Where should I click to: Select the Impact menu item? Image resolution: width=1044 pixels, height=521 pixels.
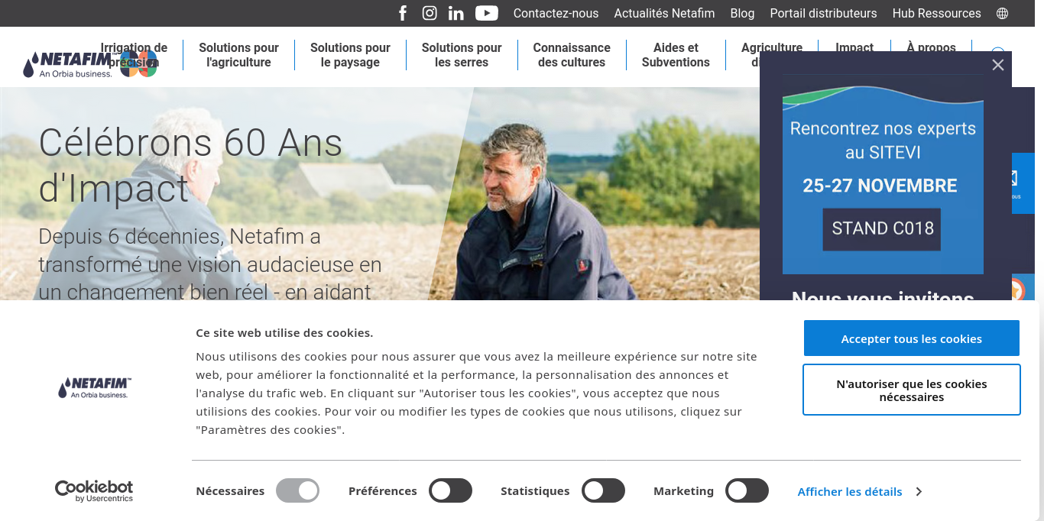coord(854,47)
